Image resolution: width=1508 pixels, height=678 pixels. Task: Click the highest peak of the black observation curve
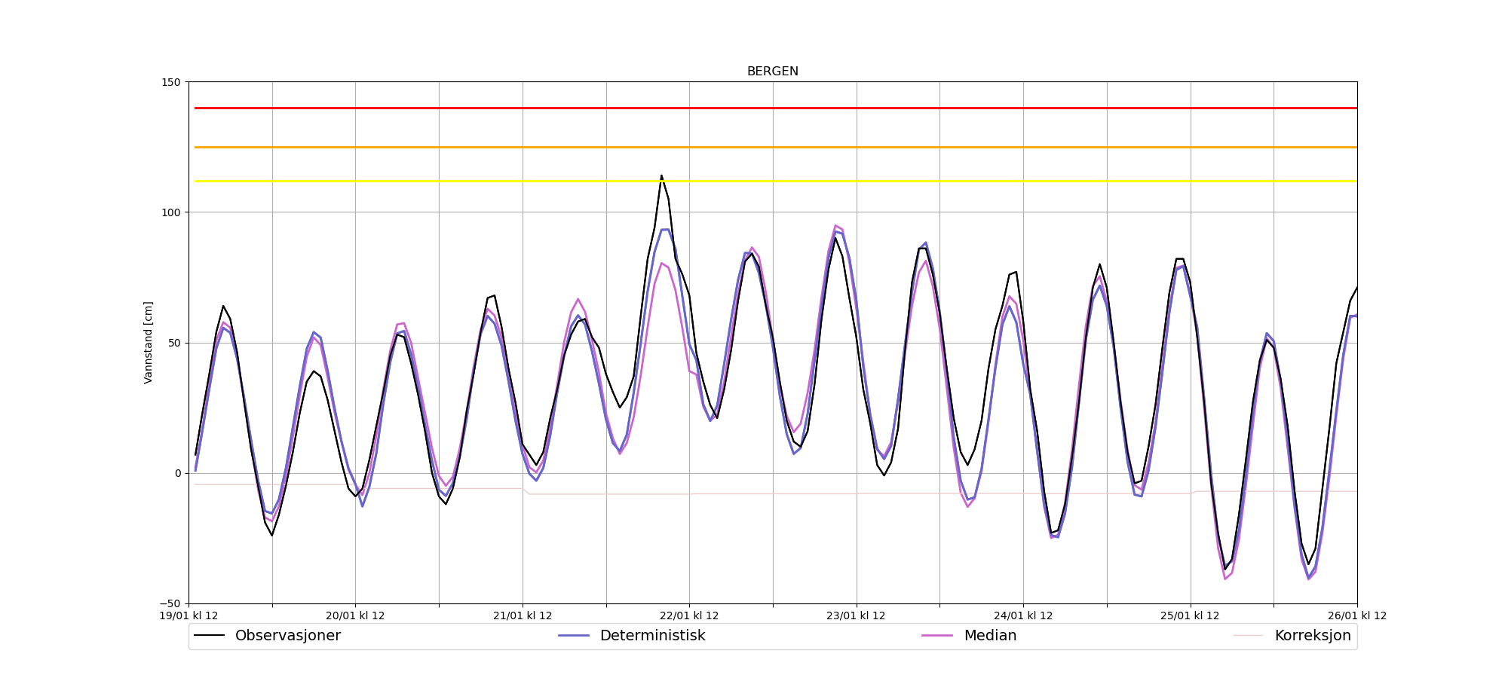click(661, 176)
